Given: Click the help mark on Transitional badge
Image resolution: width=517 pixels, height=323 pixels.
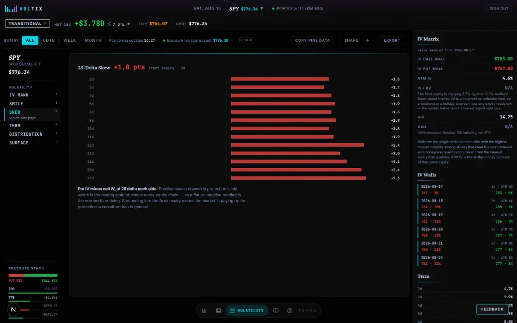Looking at the screenshot, I should point(45,23).
